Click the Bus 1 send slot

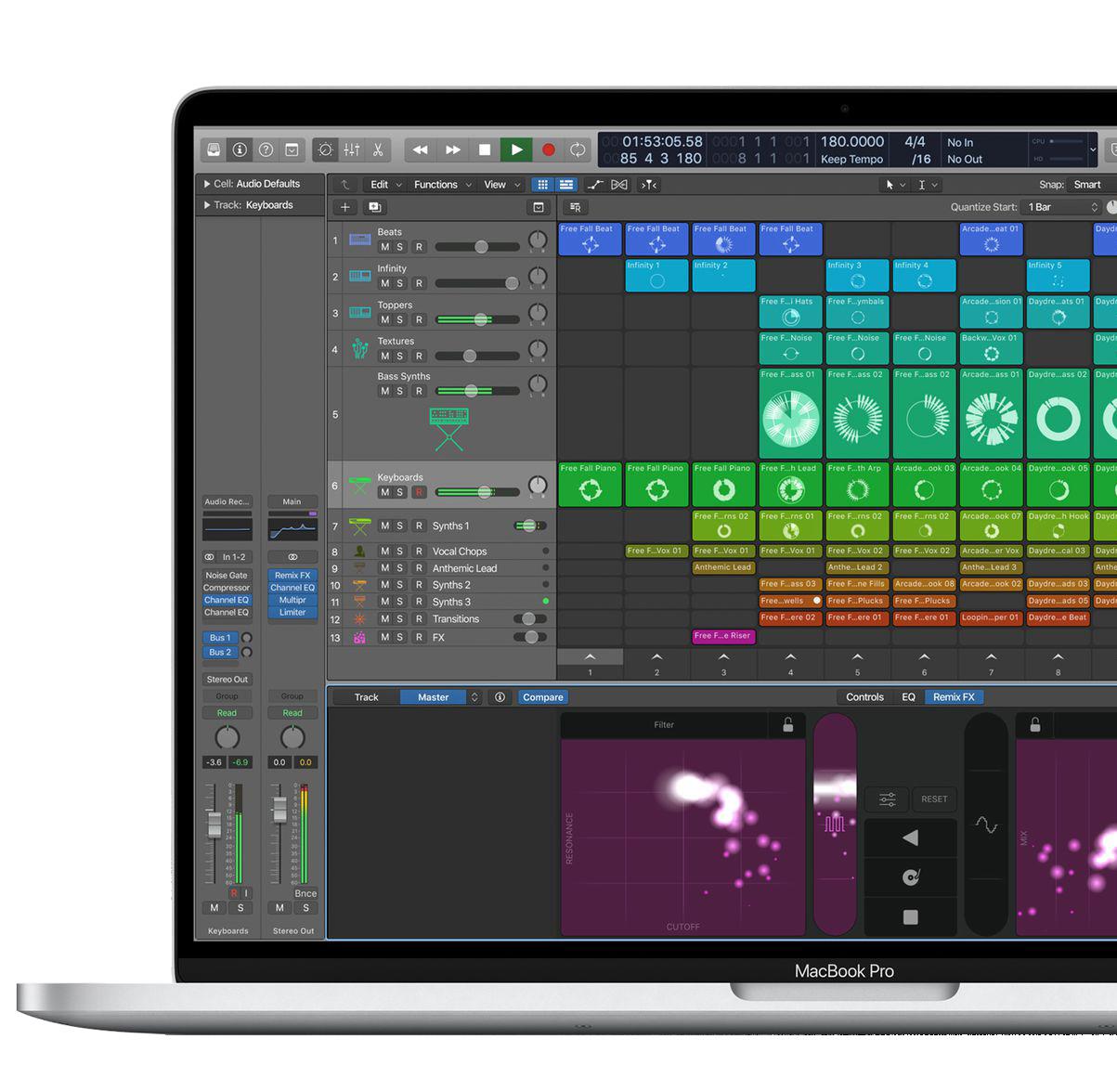(220, 638)
